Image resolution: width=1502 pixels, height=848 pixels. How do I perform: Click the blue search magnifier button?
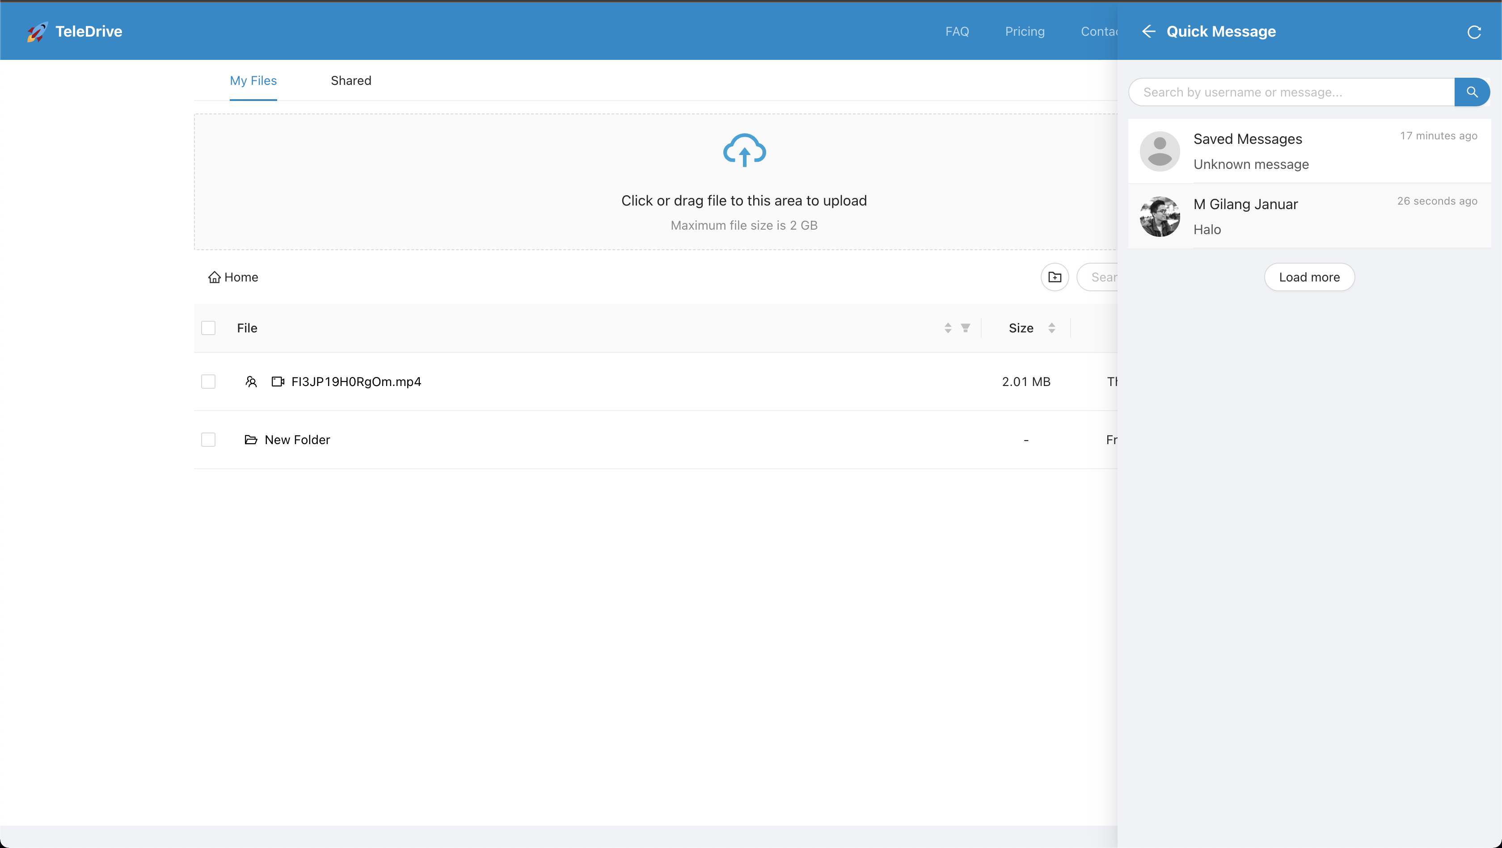[x=1472, y=92]
